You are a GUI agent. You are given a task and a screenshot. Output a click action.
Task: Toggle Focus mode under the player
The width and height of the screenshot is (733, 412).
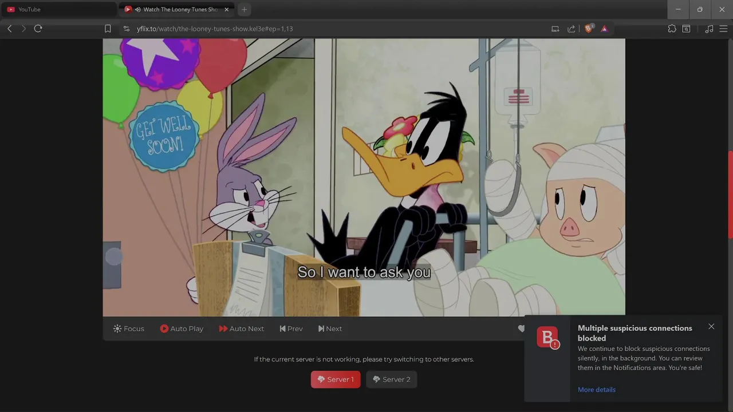[129, 328]
